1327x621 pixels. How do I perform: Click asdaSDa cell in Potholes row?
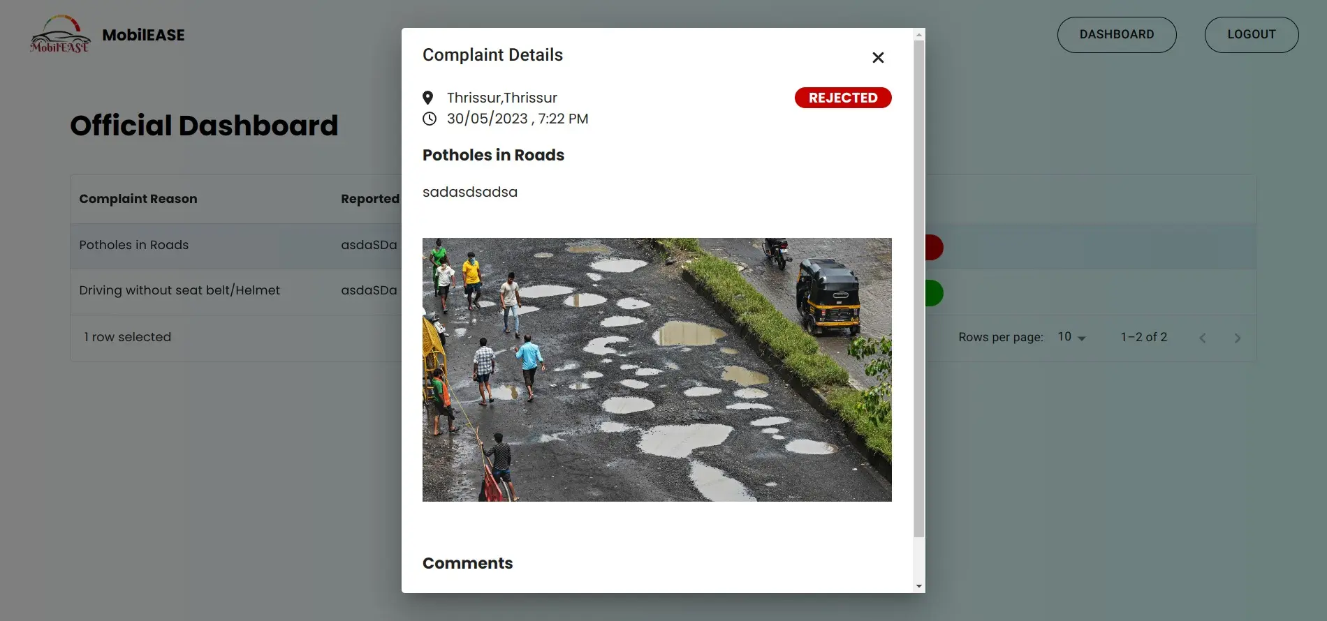pyautogui.click(x=369, y=245)
